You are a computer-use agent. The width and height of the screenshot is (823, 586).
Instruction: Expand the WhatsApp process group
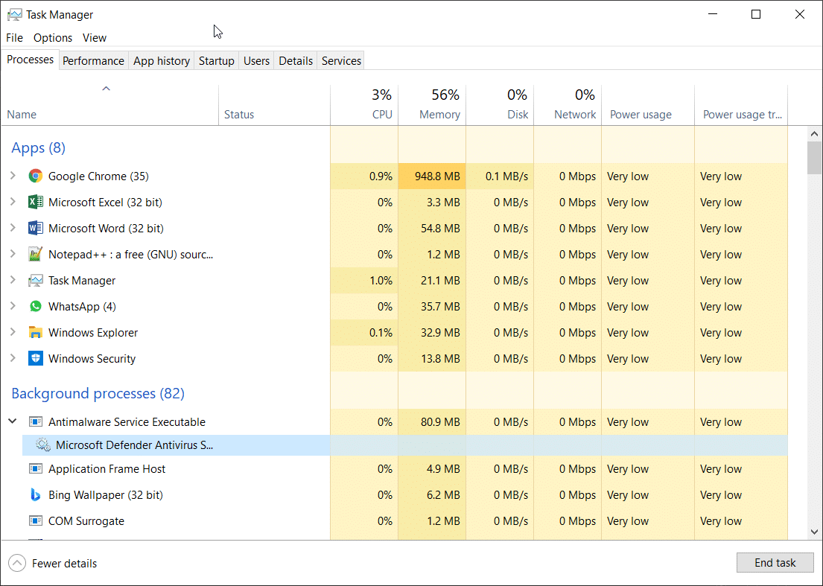coord(13,306)
